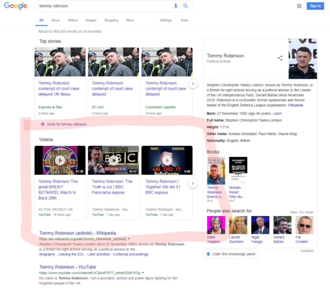Click View 15+ more link
Screen dimensions: 330x288
(301, 212)
